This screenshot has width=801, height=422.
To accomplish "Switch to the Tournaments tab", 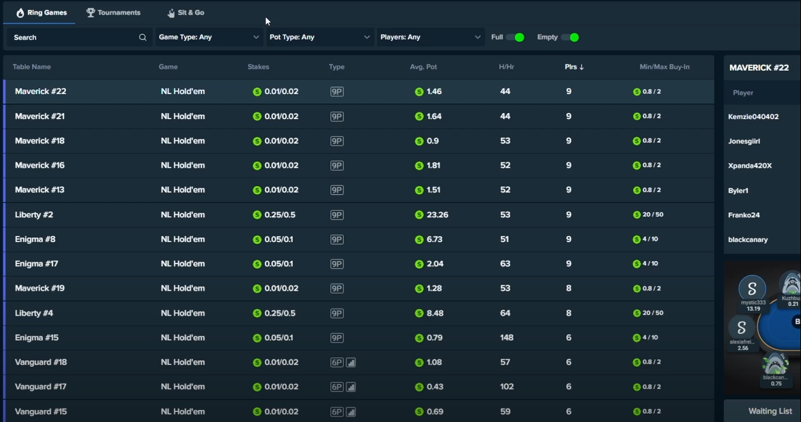I will pos(113,13).
